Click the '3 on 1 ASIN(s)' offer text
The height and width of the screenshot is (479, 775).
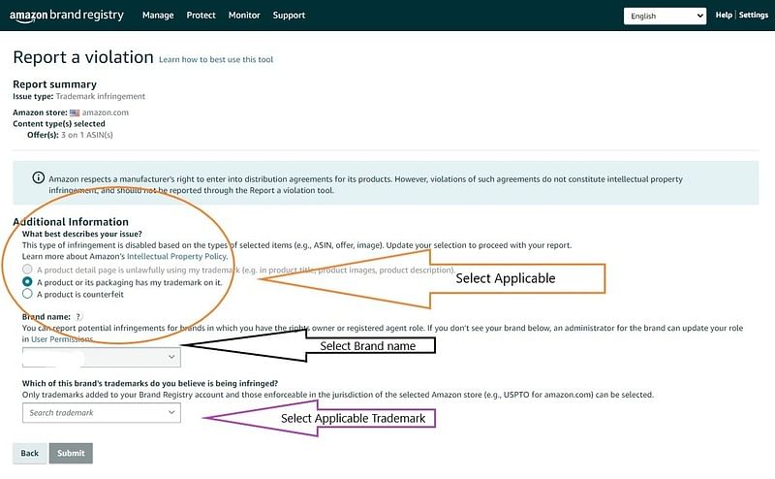coord(87,135)
